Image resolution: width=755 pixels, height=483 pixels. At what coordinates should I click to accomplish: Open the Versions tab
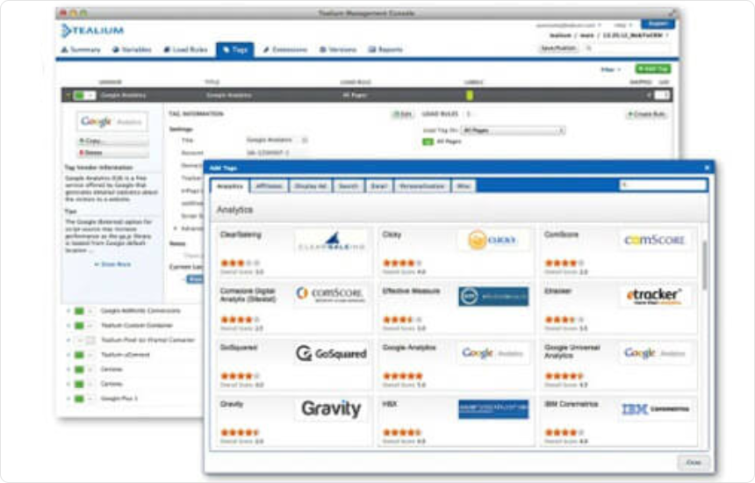tap(338, 49)
